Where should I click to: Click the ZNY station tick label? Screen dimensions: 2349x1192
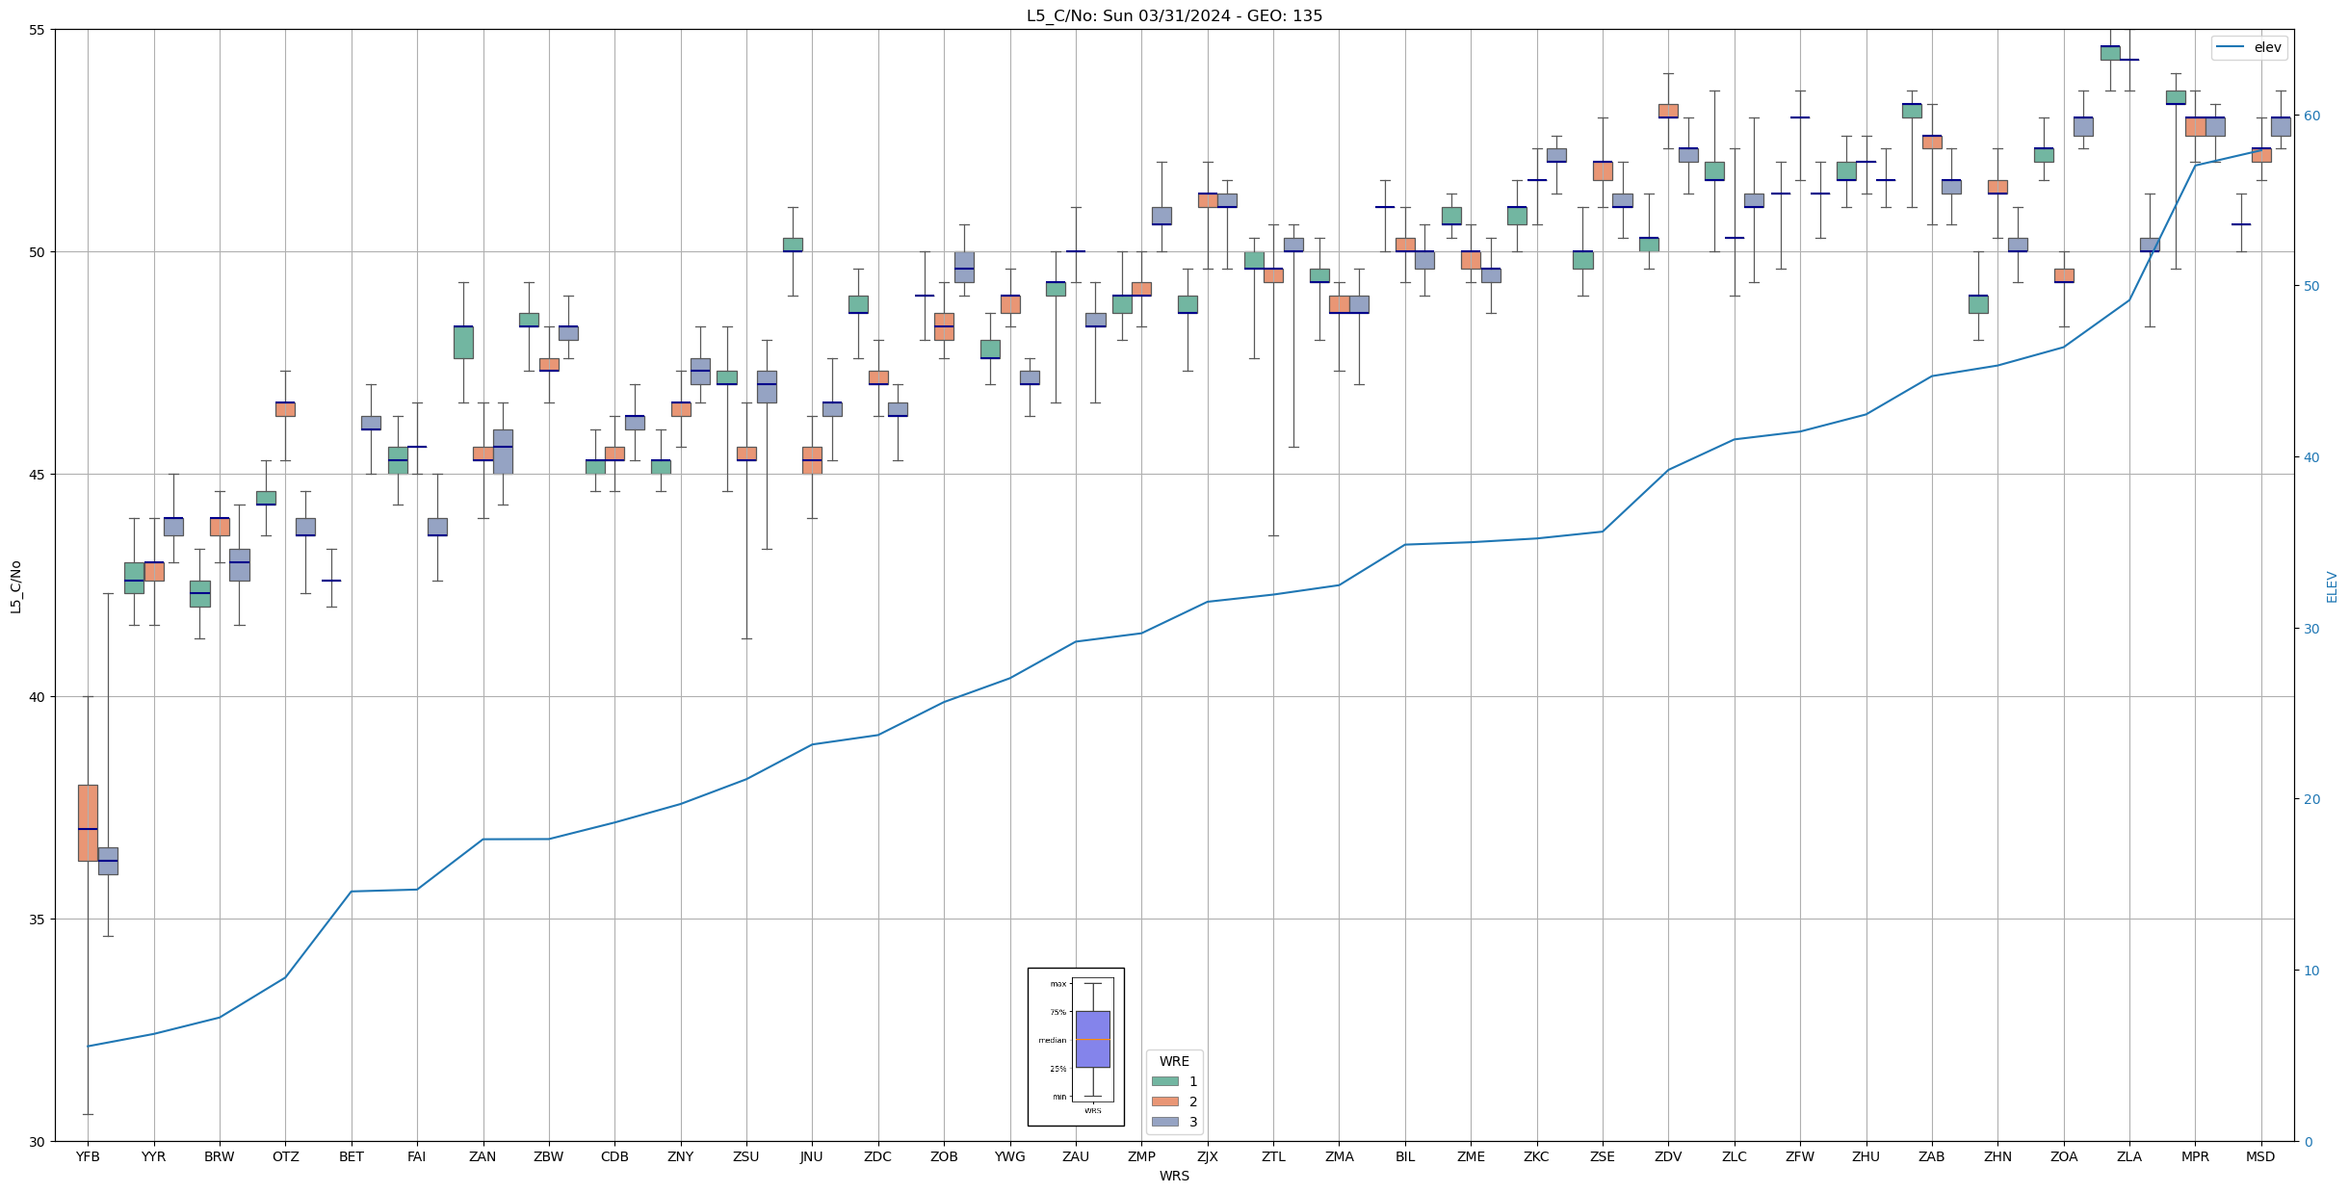(x=681, y=1156)
